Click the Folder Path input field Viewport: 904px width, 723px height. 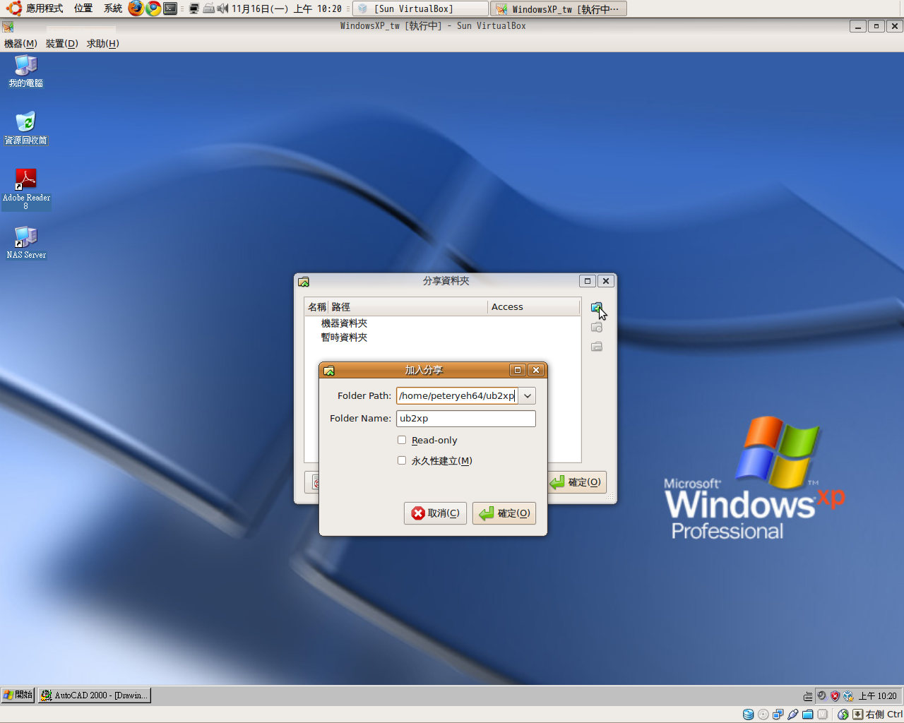(x=457, y=396)
